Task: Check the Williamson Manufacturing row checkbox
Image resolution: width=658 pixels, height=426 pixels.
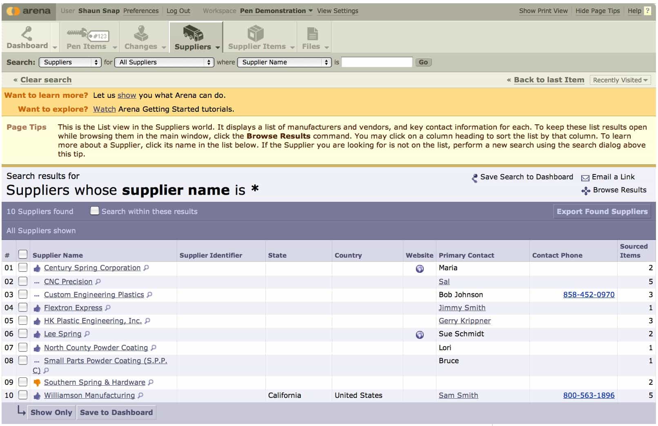Action: coord(23,395)
